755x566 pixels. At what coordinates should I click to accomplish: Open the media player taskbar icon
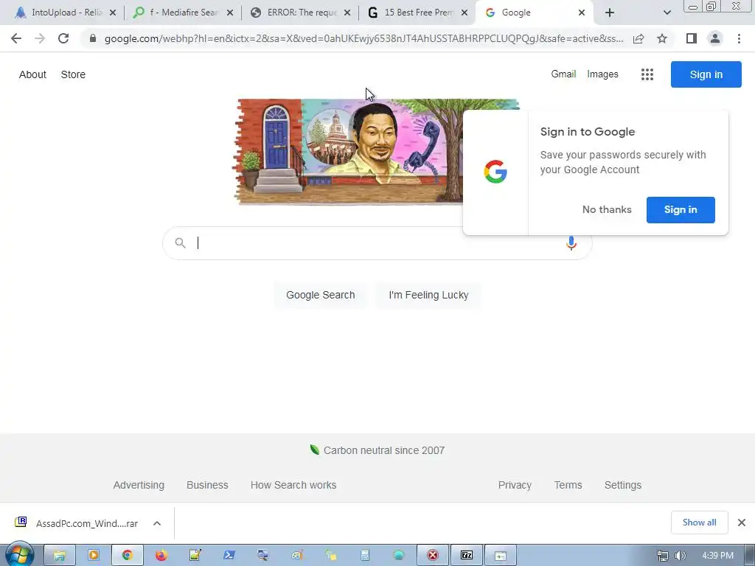[93, 556]
